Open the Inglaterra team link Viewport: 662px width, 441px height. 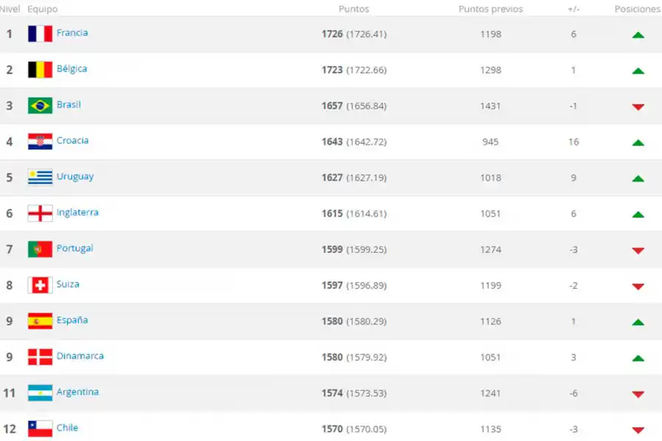tap(78, 213)
